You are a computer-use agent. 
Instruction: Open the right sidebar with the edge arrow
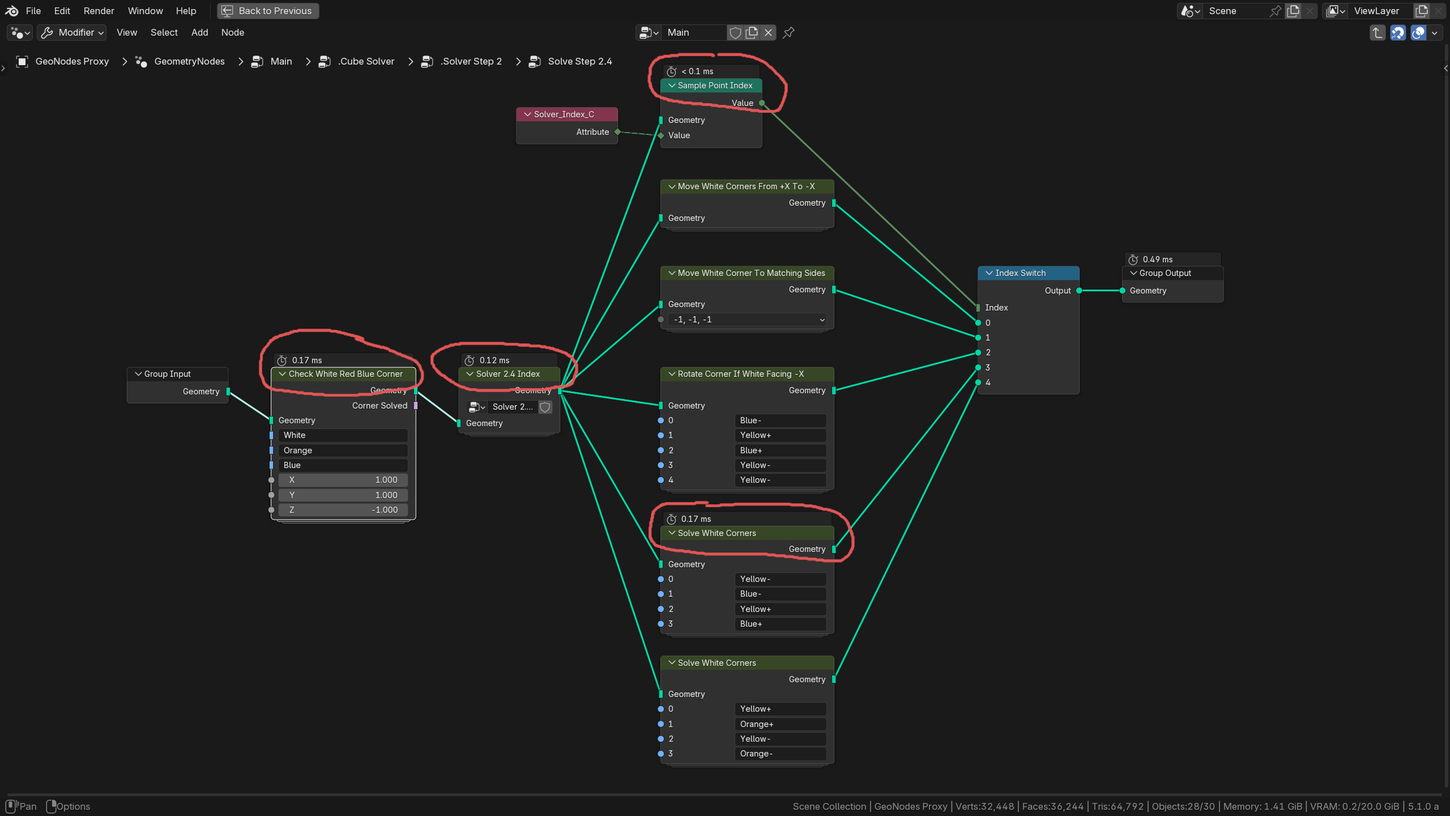point(1445,68)
